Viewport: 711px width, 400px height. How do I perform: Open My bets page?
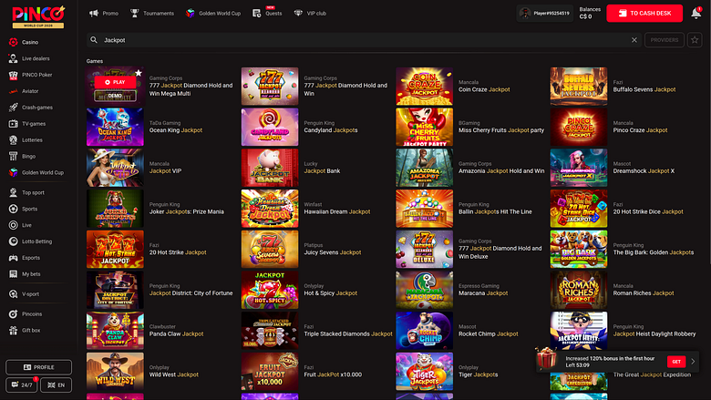point(25,274)
